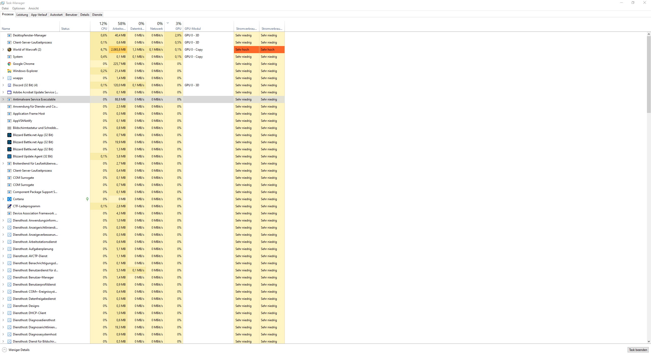
Task: Click the vertical scrollbar down arrow
Action: (x=649, y=342)
